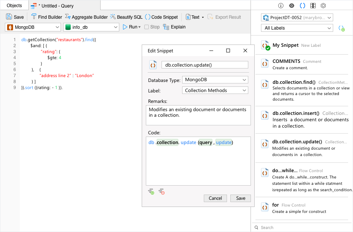The image size is (353, 232).
Task: Click the "restaurants" string in query editor
Action: pyautogui.click(x=69, y=40)
